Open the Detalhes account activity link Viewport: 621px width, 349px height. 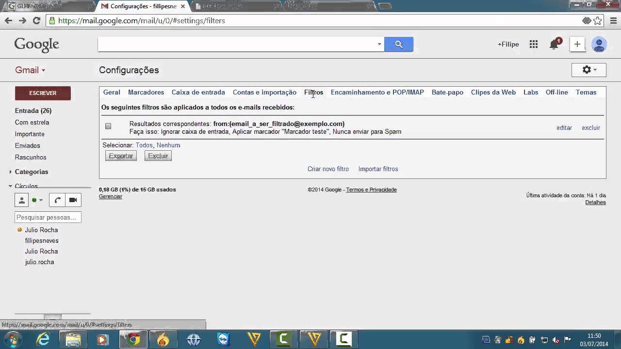coord(595,202)
